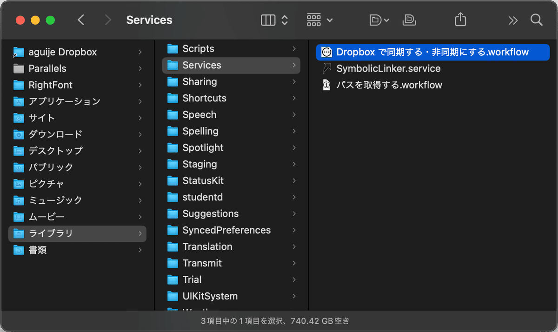Click the デスクトップ folder icon

(19, 151)
